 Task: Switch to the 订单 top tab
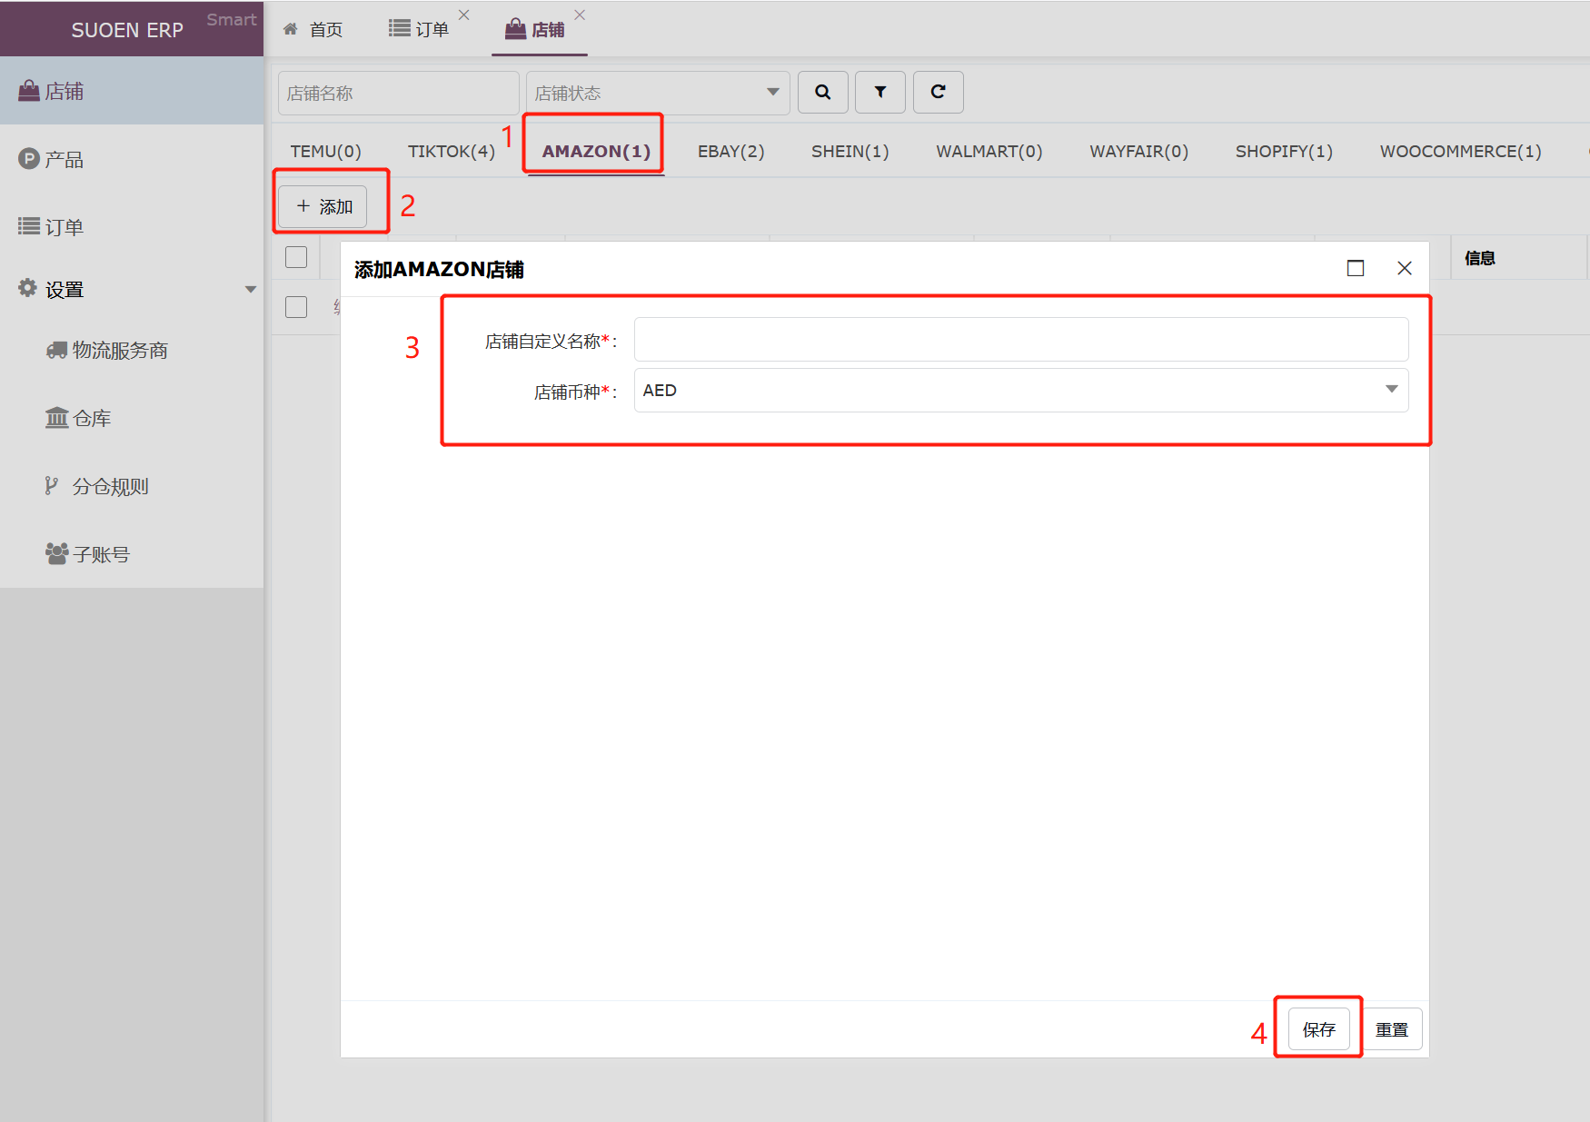click(x=419, y=29)
